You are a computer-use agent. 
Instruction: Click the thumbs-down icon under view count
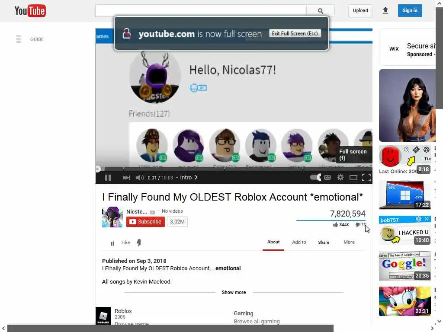pyautogui.click(x=358, y=225)
